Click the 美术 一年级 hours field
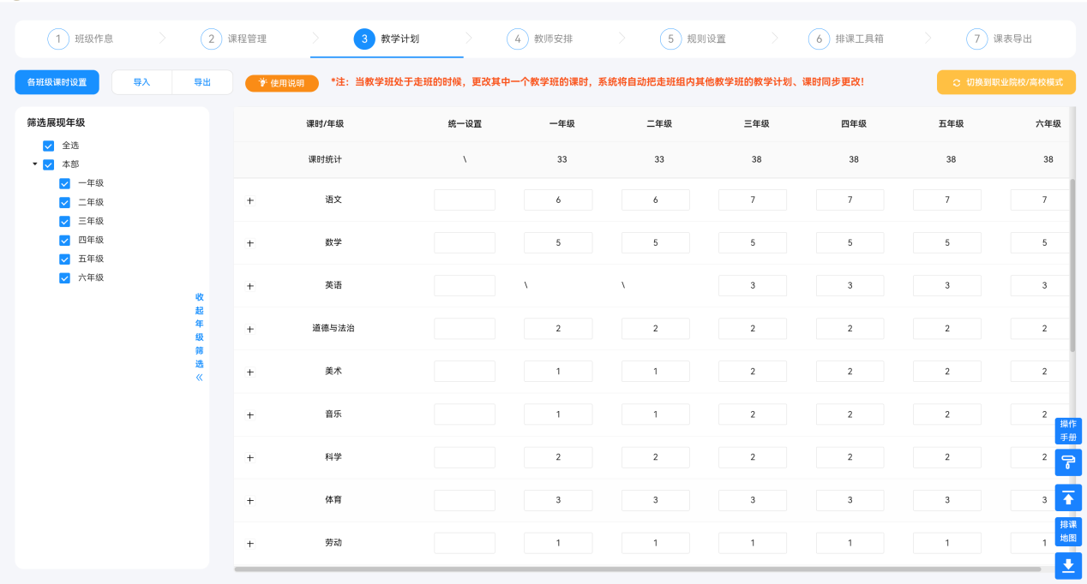Image resolution: width=1087 pixels, height=584 pixels. [x=558, y=371]
